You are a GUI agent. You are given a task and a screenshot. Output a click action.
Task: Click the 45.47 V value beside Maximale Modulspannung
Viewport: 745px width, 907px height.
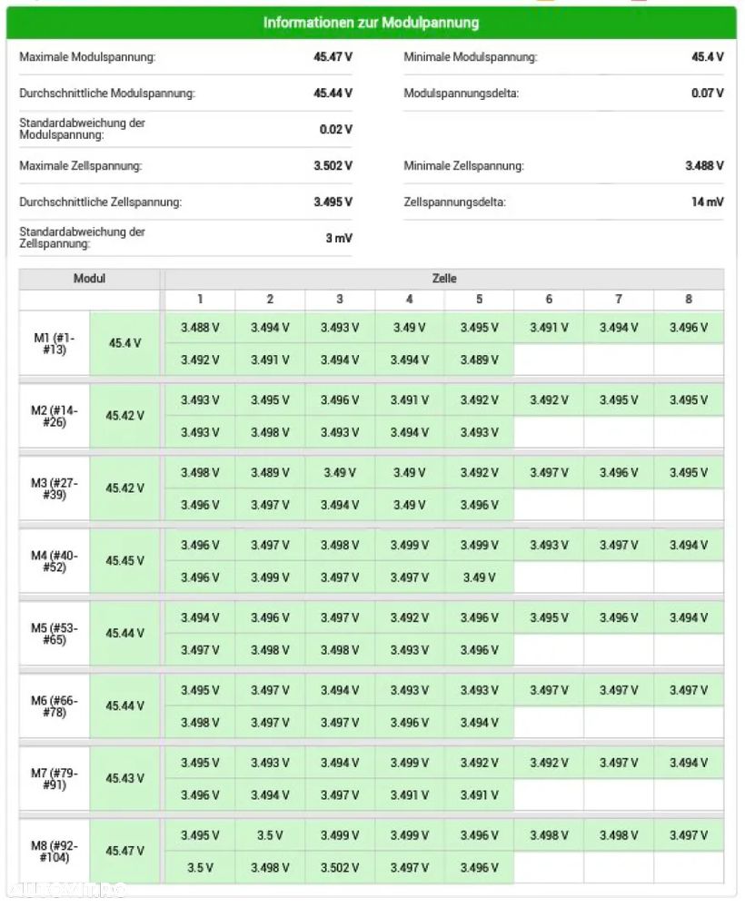click(333, 56)
